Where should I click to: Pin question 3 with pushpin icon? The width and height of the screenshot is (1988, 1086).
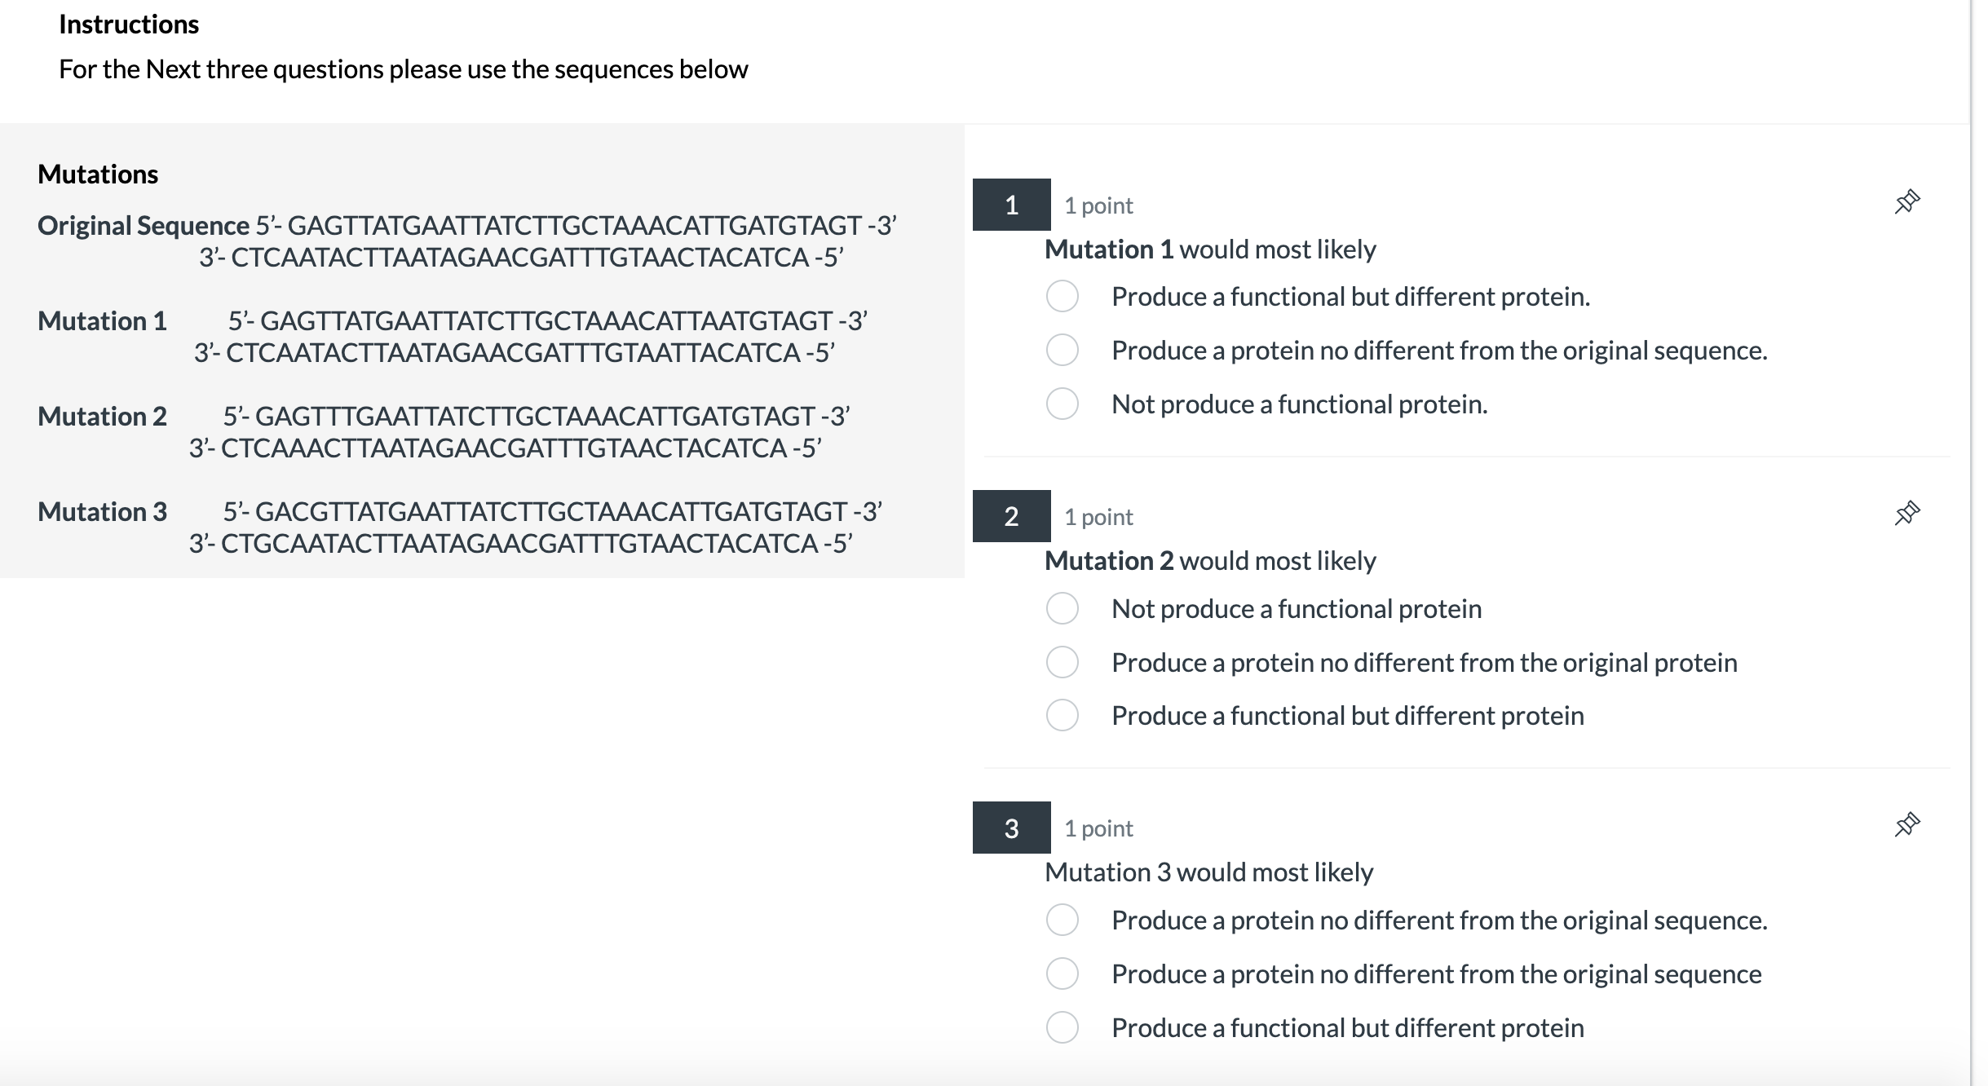pyautogui.click(x=1906, y=824)
